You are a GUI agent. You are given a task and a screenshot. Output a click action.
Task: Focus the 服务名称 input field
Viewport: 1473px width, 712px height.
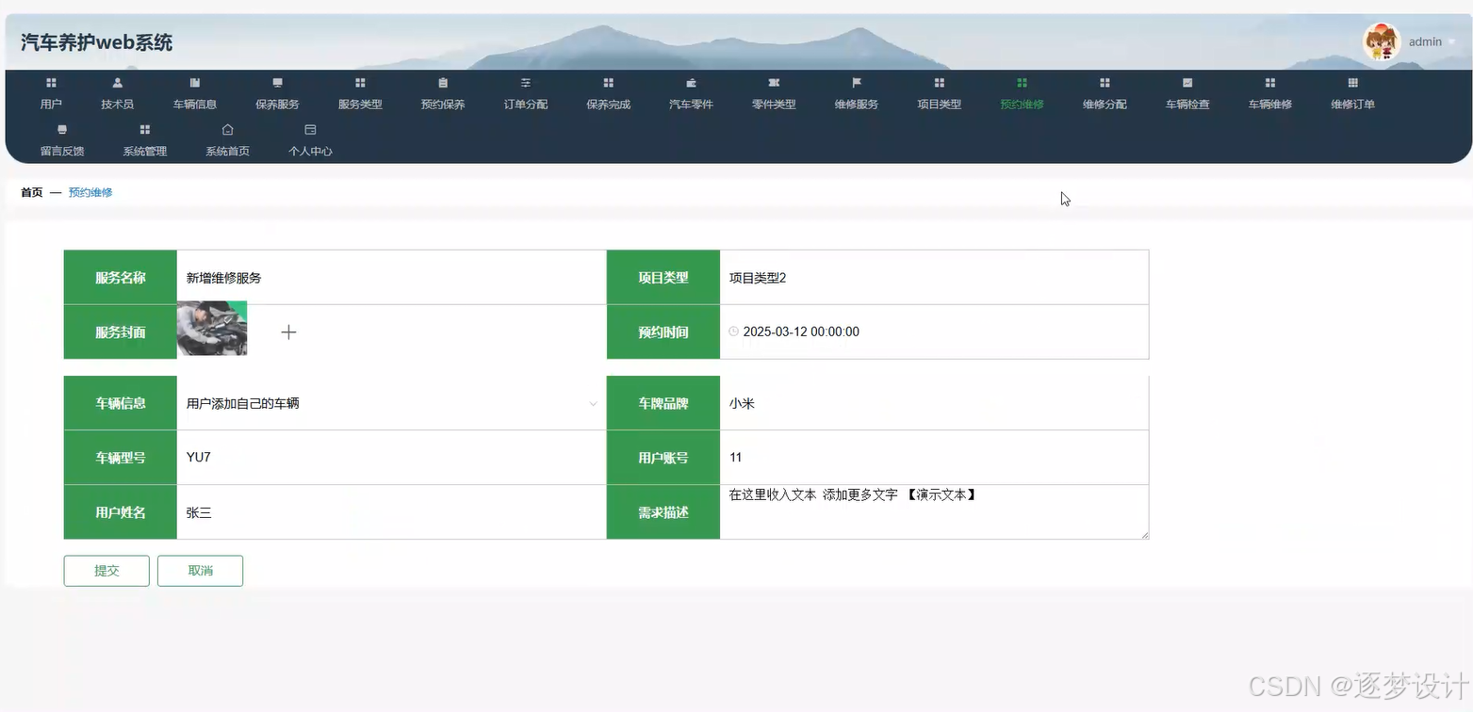(391, 278)
